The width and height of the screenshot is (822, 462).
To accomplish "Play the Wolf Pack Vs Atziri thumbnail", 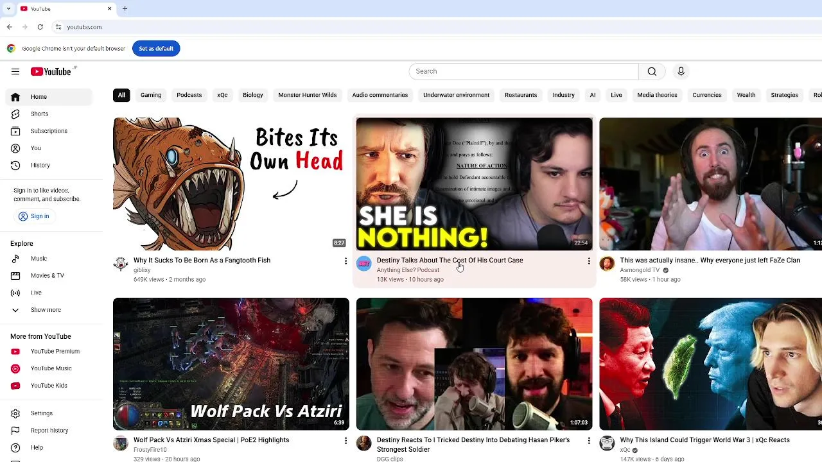I will tap(231, 364).
